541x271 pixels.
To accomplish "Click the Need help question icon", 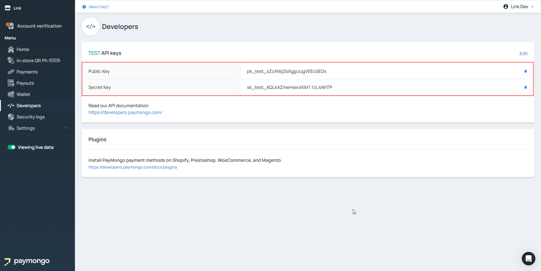I will pos(84,7).
